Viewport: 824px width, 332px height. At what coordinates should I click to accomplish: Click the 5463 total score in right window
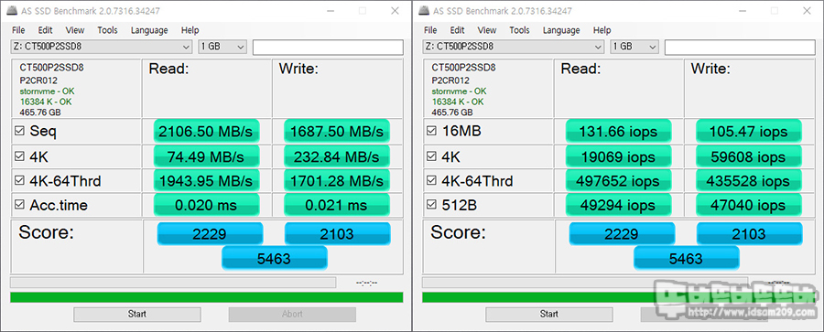[x=687, y=258]
